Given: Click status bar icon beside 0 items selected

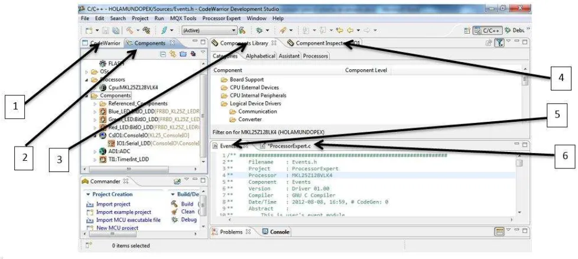Looking at the screenshot, I should click(x=89, y=245).
